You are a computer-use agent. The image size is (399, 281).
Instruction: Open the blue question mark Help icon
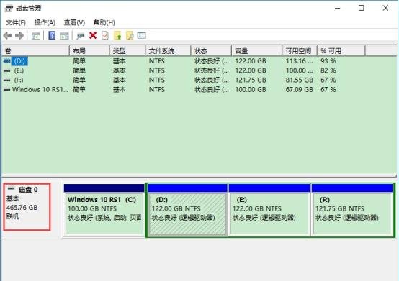pos(52,35)
